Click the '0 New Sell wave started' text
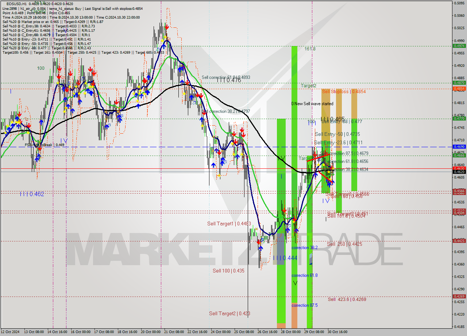 click(312, 104)
